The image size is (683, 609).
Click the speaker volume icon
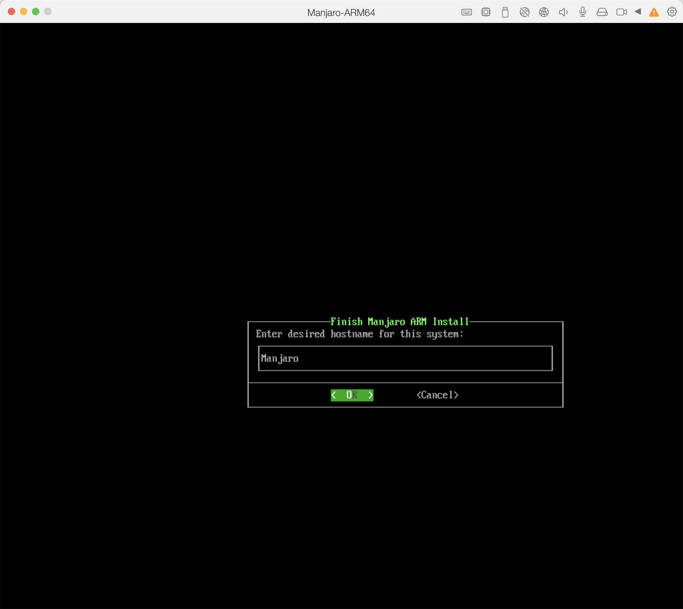click(563, 12)
